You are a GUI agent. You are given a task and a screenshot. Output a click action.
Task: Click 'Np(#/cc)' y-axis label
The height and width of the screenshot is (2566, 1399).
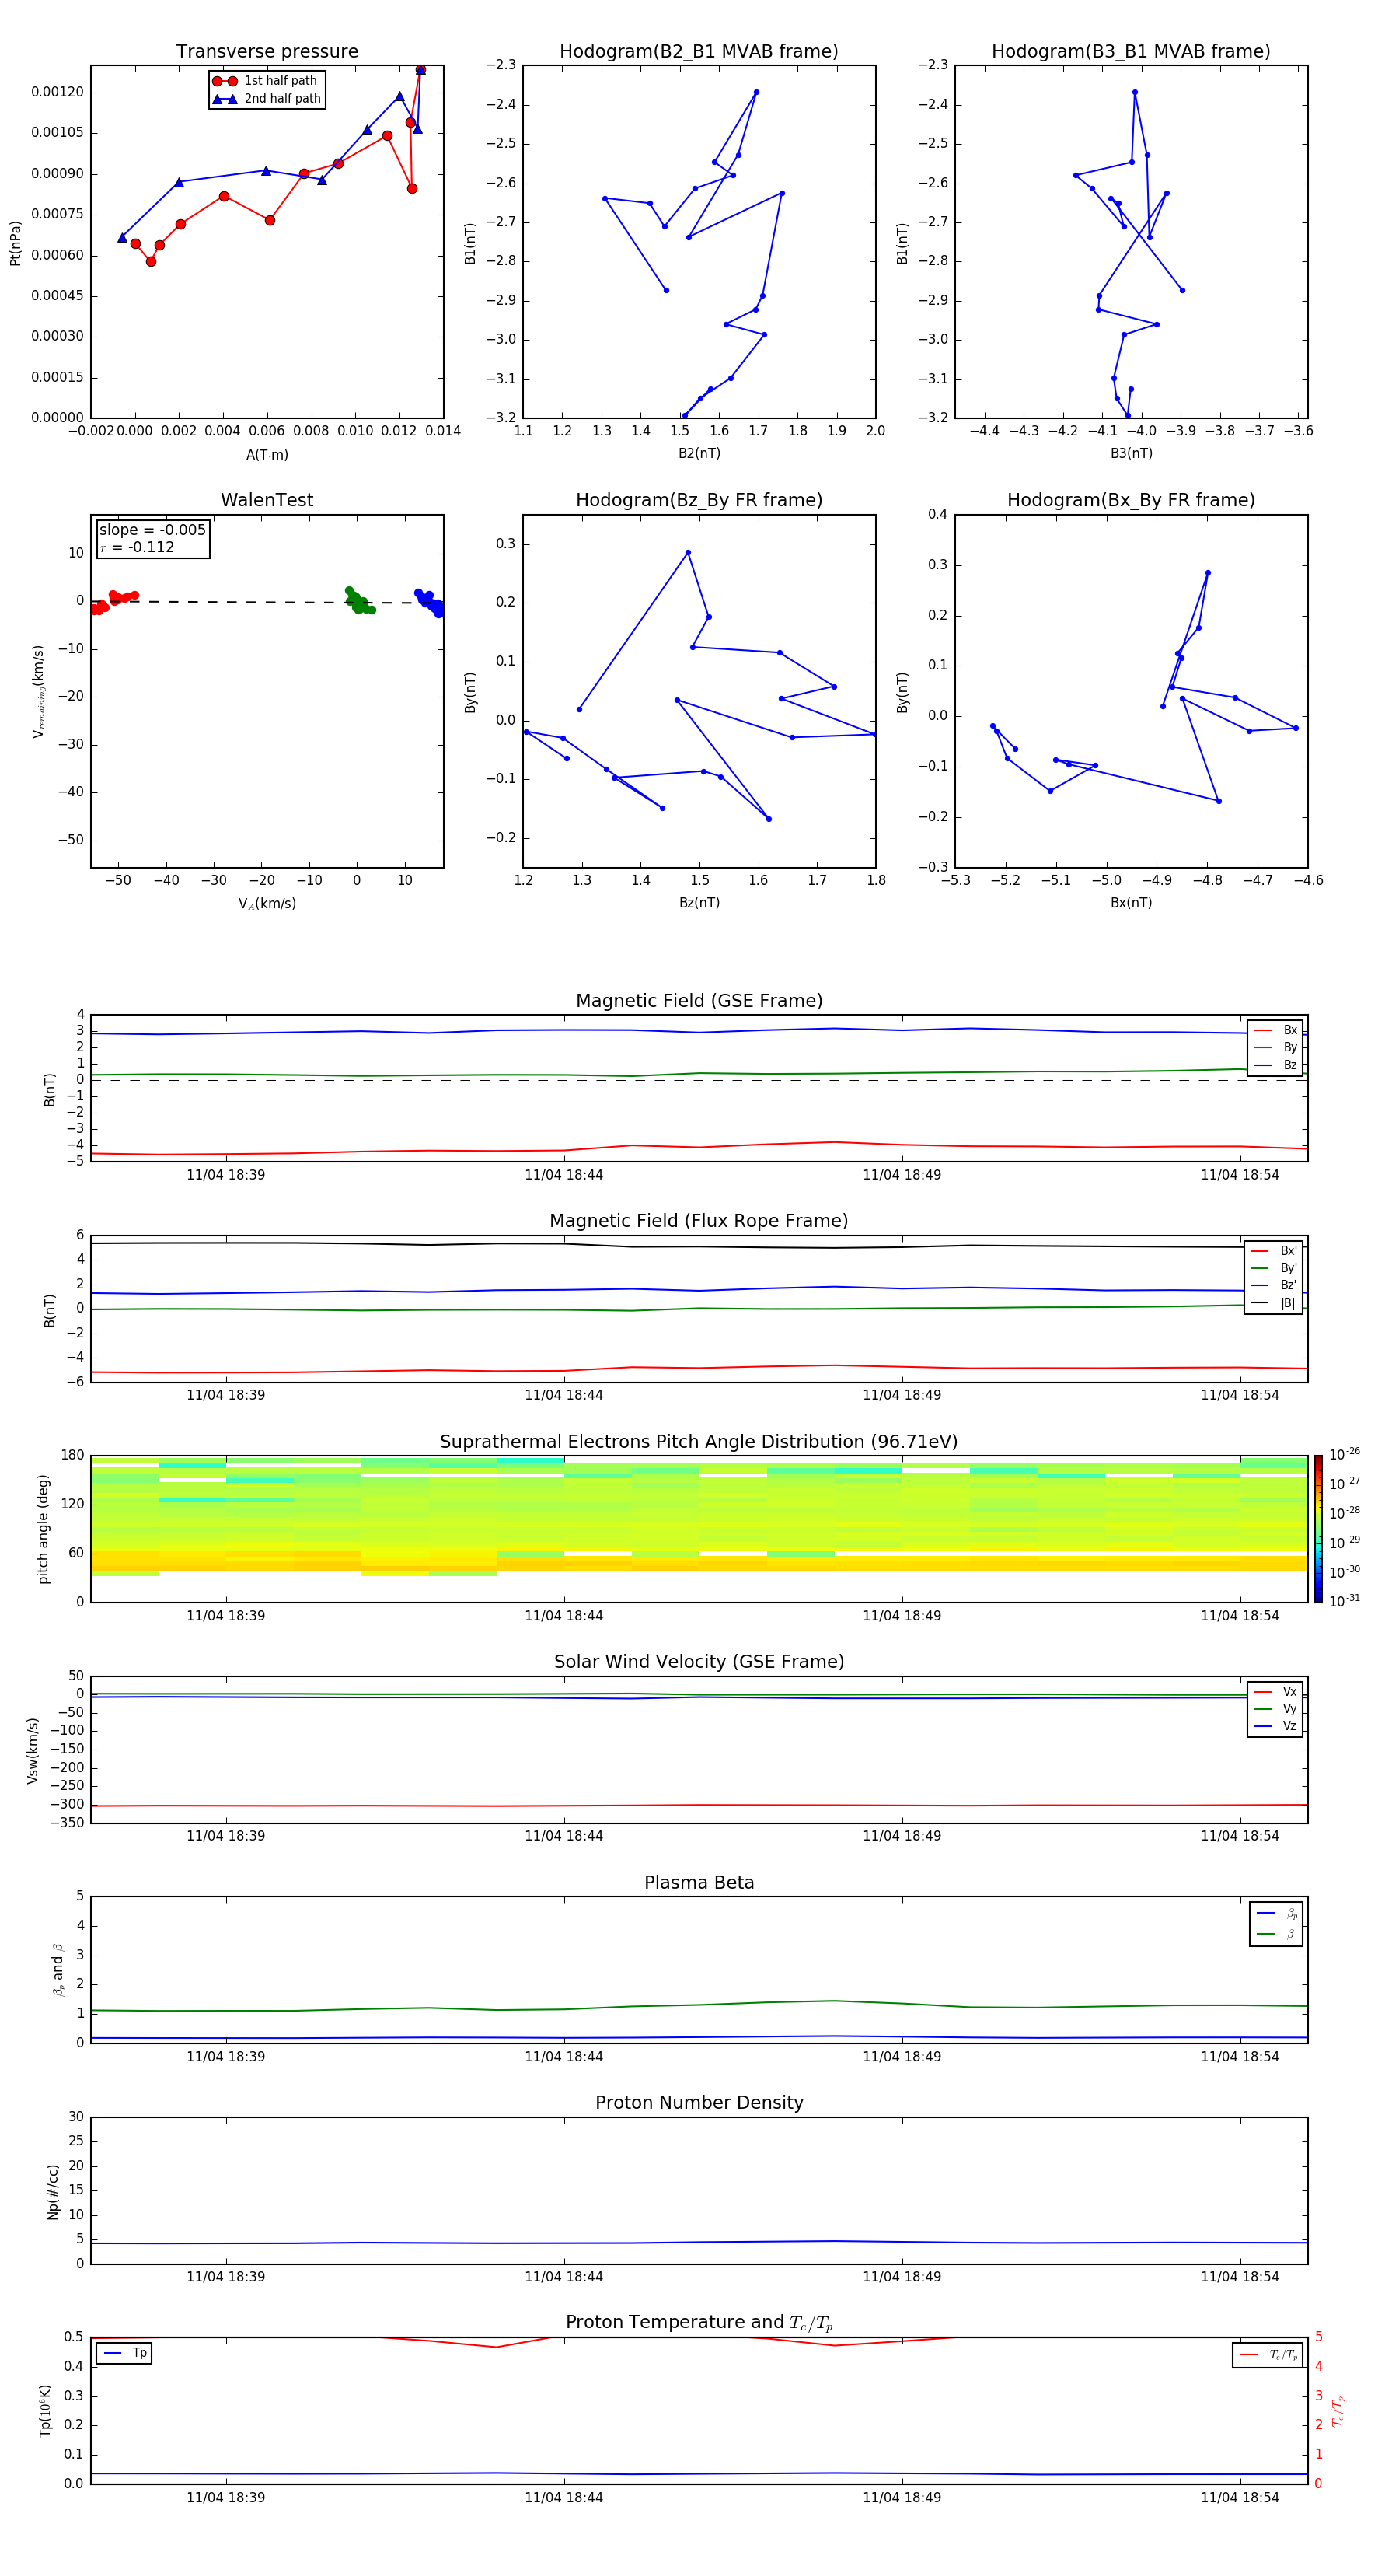53,2191
